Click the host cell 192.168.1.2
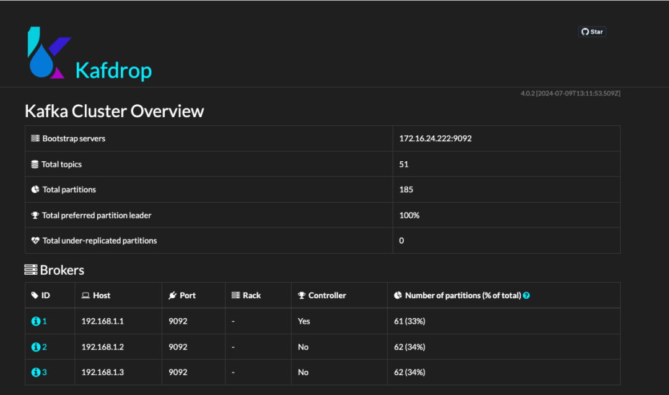Screen dimensions: 669x395 [102, 347]
